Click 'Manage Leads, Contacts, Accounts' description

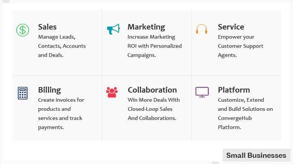tap(62, 46)
